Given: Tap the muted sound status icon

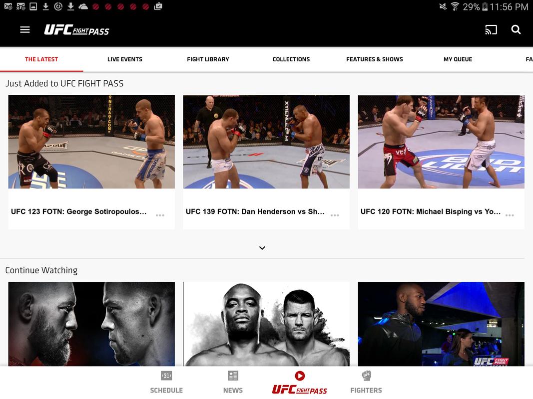Looking at the screenshot, I should 443,6.
